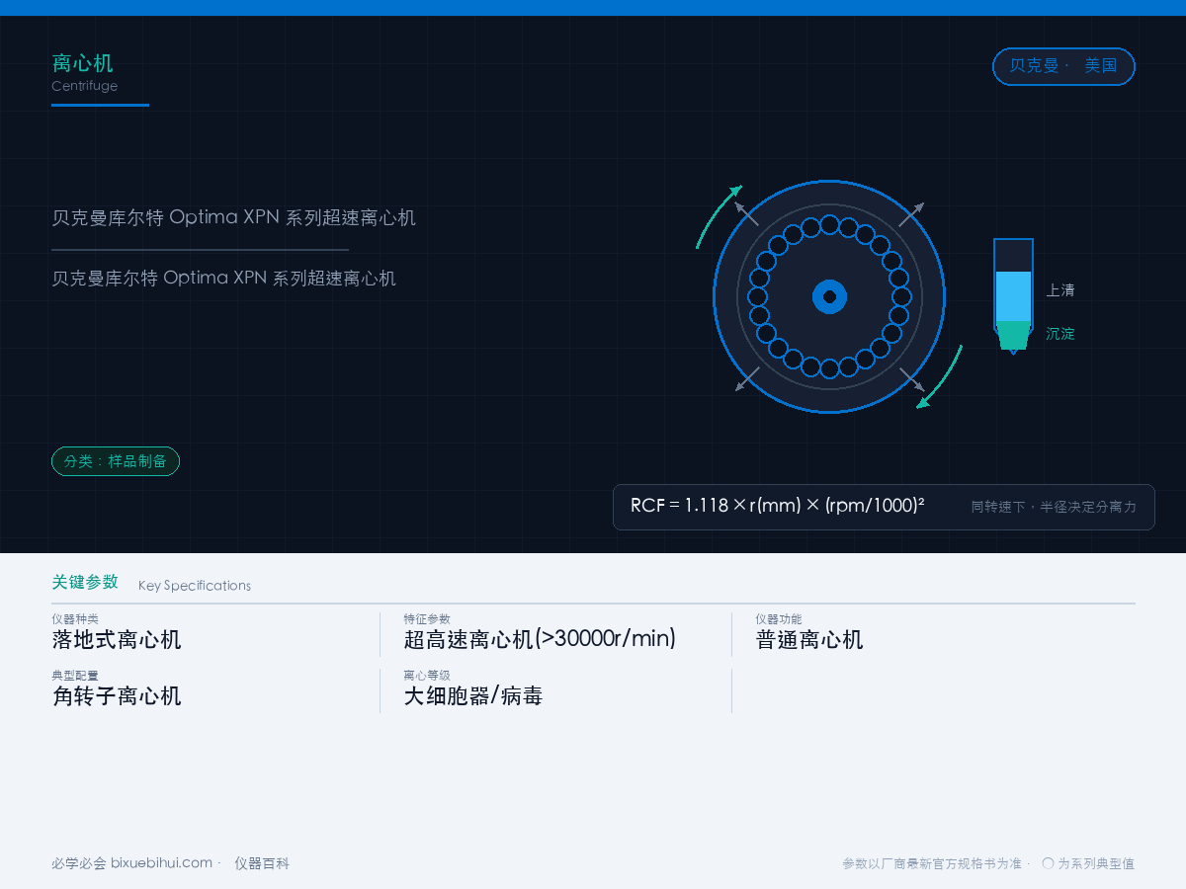Click the lower-left gray outward arrow
Viewport: 1186px width, 889px height.
[747, 379]
